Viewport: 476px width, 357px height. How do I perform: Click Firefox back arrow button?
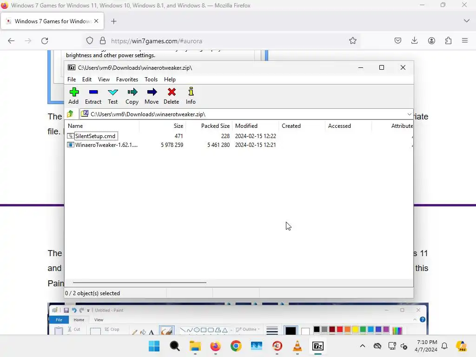(x=11, y=41)
